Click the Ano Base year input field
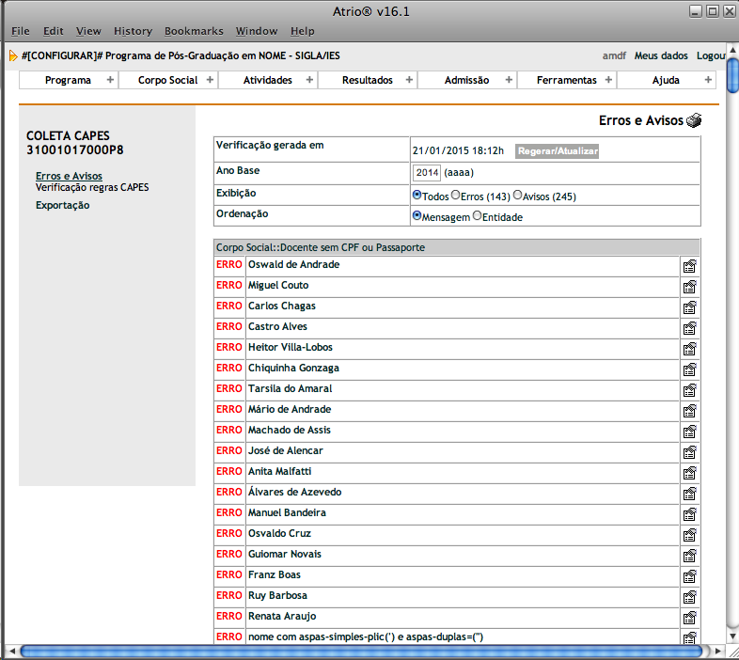Viewport: 739px width, 660px height. coord(427,173)
